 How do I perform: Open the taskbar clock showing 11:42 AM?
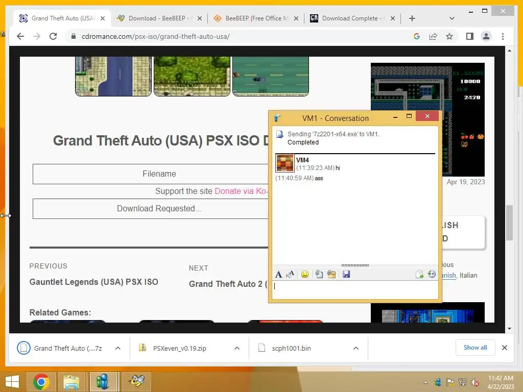click(x=501, y=382)
